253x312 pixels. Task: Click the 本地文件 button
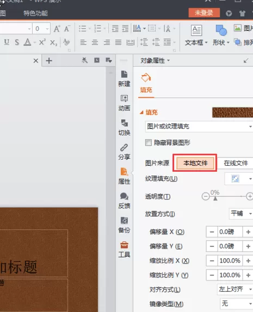click(x=195, y=163)
